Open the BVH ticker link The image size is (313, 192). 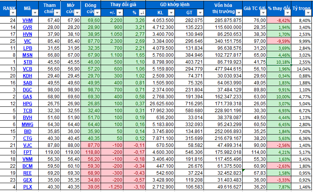[27, 118]
